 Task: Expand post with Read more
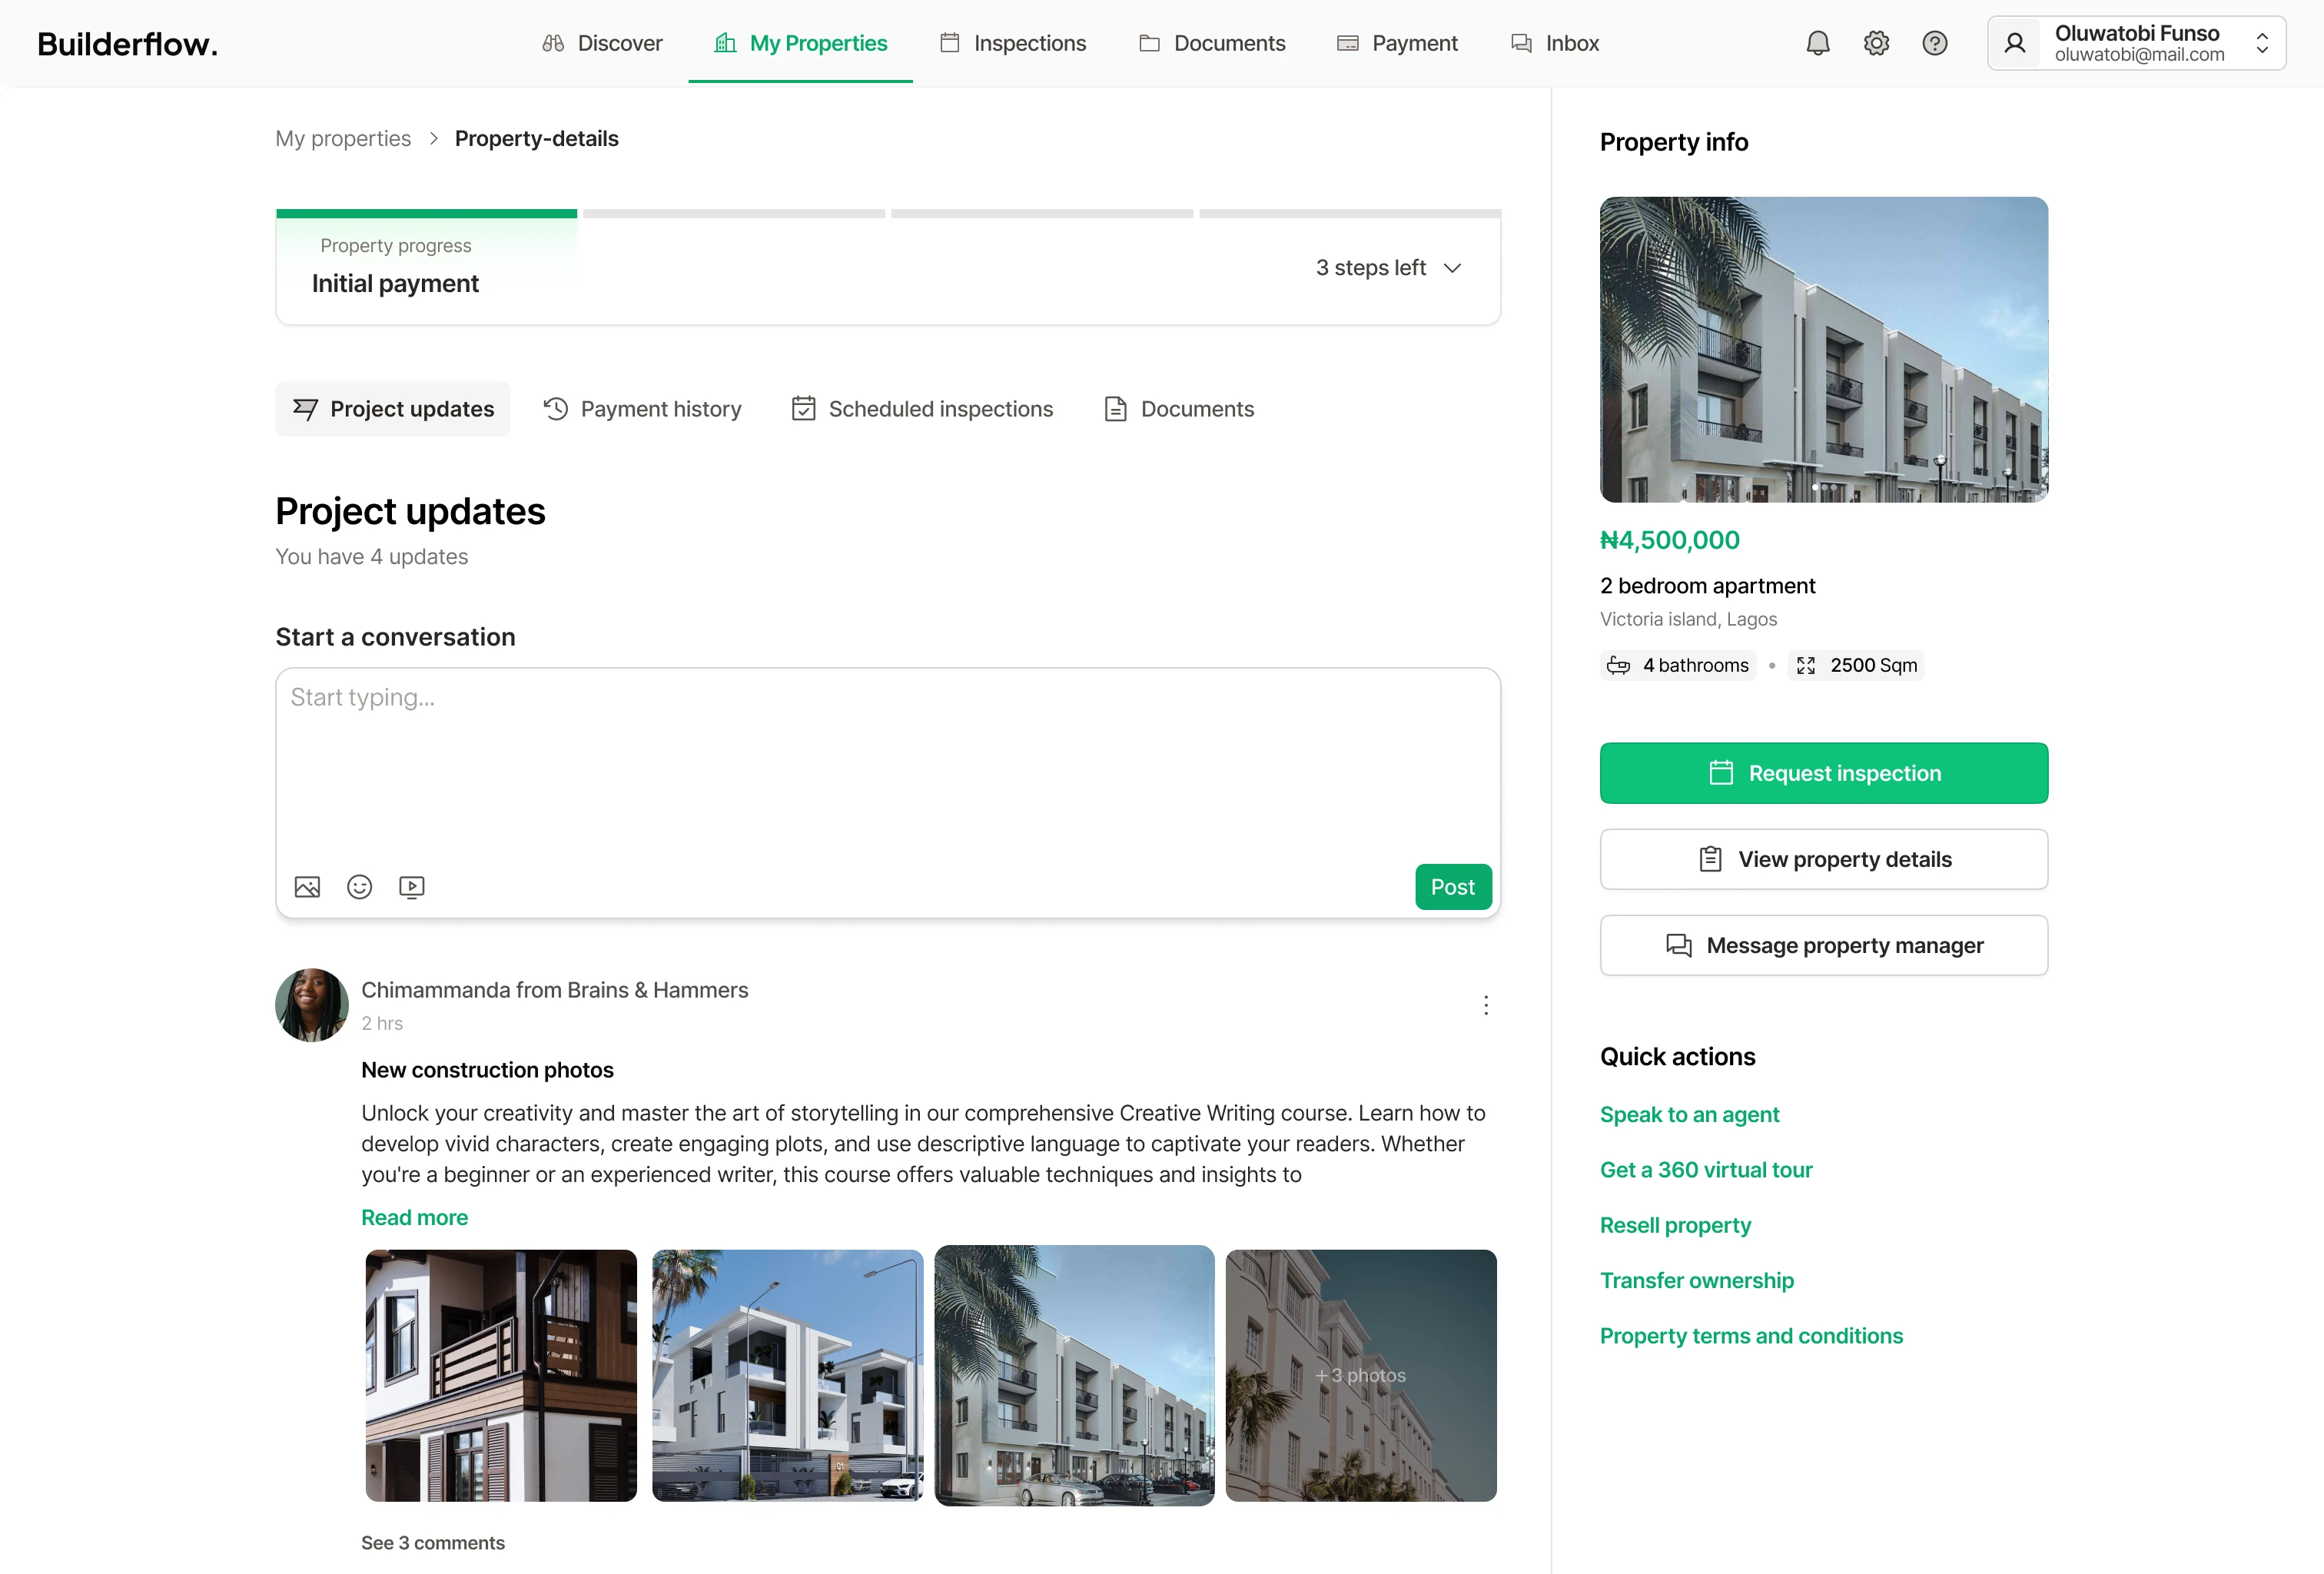pos(414,1217)
